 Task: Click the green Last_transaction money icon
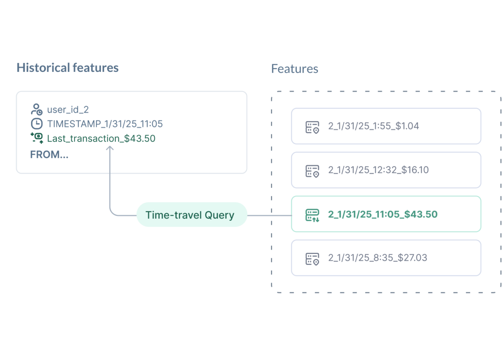[37, 138]
